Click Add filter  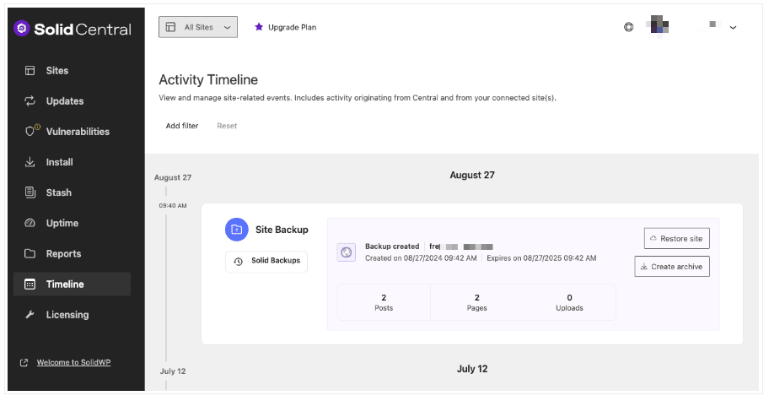(x=182, y=126)
